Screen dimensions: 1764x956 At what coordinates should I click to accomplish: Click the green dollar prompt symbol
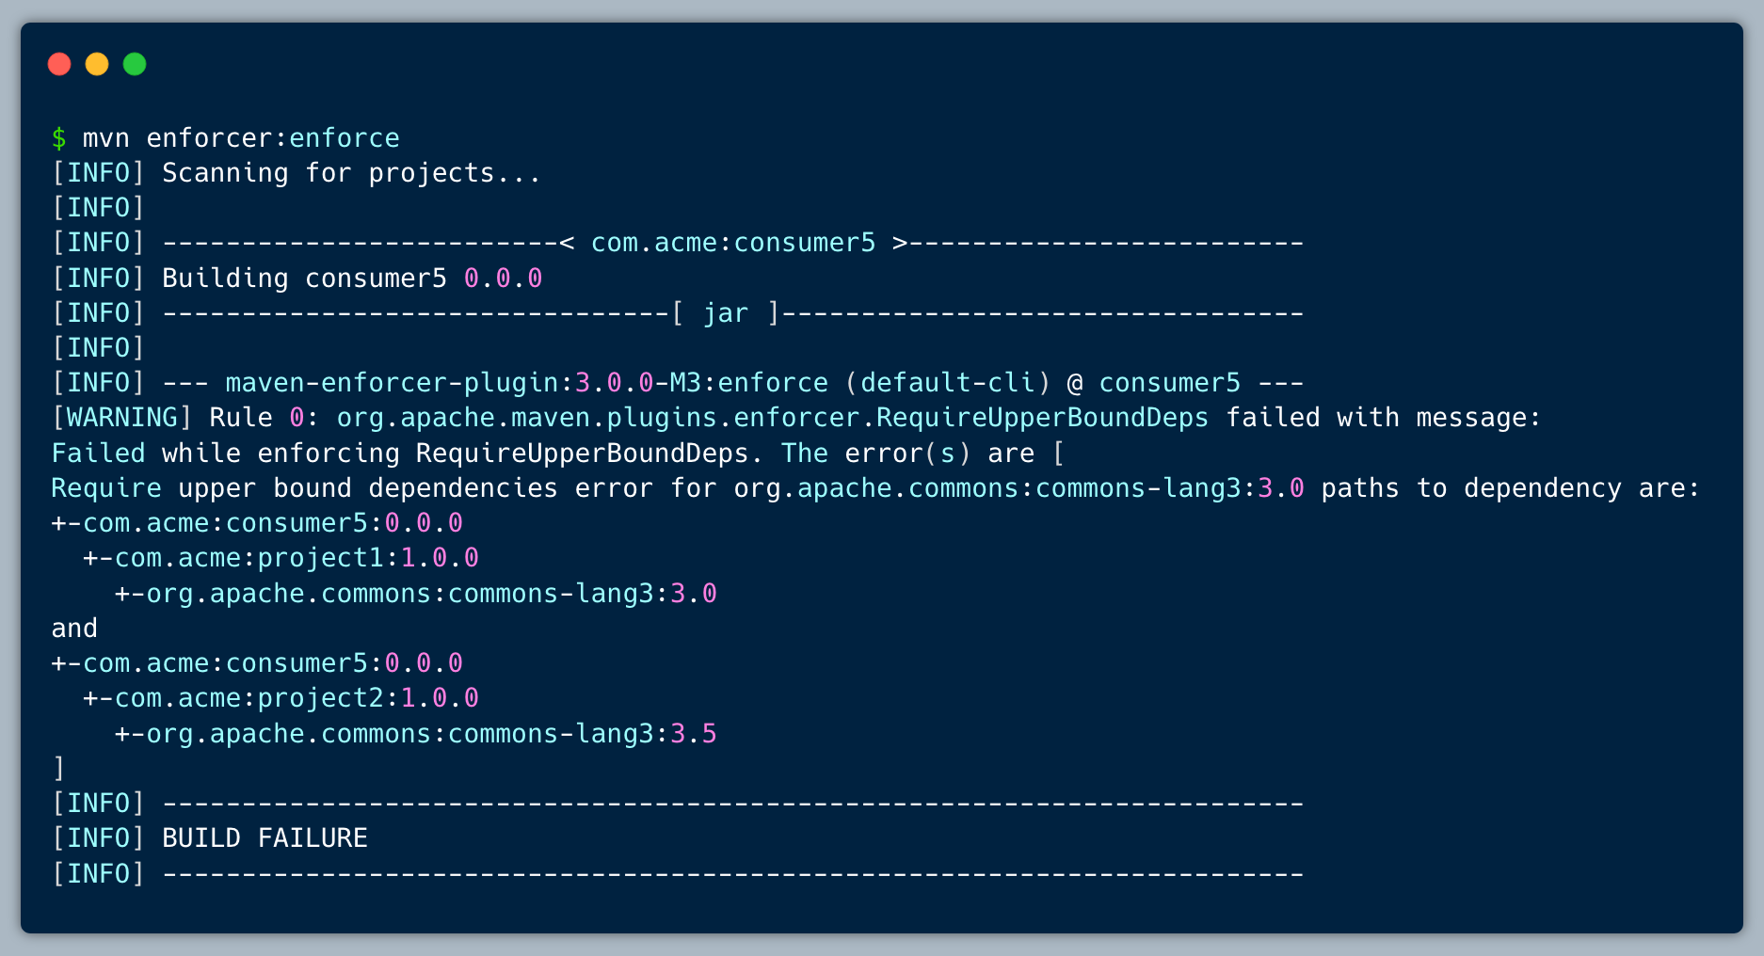58,138
